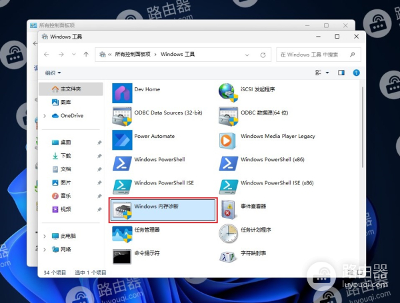Navigate back with the back arrow
This screenshot has height=303, width=400.
pos(47,55)
